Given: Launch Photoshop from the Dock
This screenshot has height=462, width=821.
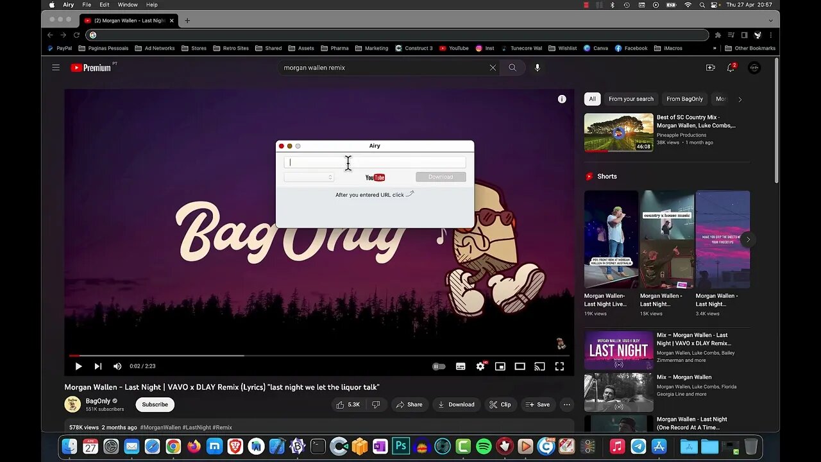Looking at the screenshot, I should pyautogui.click(x=401, y=446).
